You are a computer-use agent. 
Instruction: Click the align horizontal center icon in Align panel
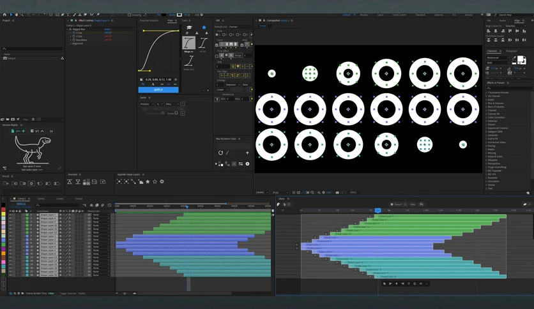click(x=496, y=31)
